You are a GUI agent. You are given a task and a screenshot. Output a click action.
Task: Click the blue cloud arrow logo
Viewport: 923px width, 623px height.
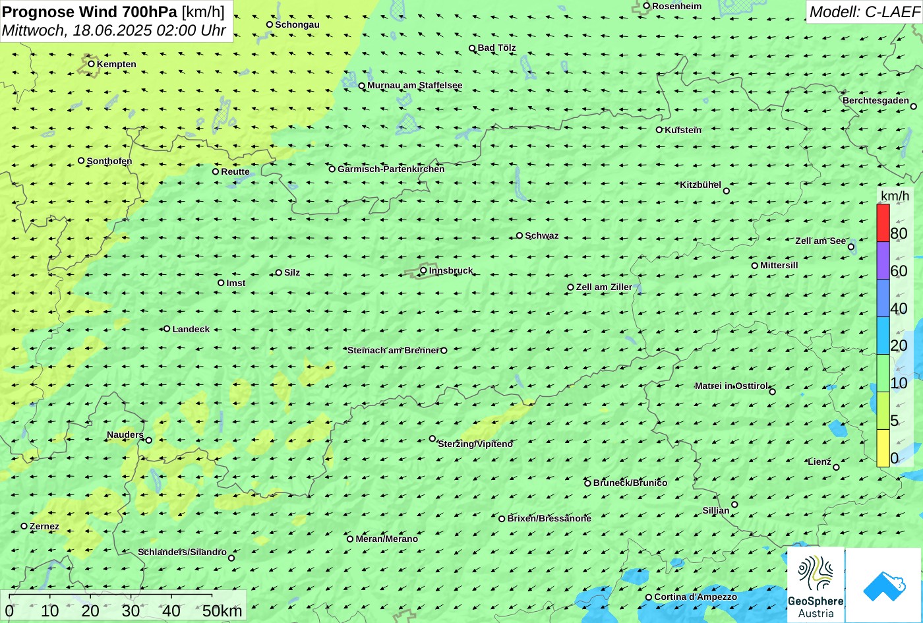884,585
